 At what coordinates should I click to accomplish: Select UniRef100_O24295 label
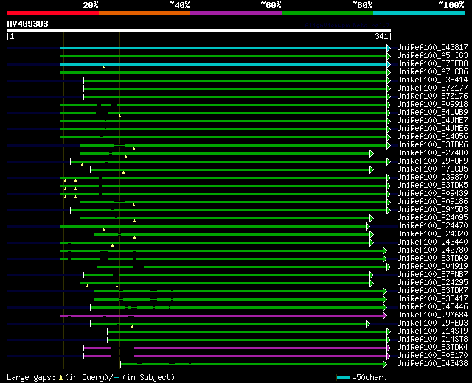(x=432, y=283)
